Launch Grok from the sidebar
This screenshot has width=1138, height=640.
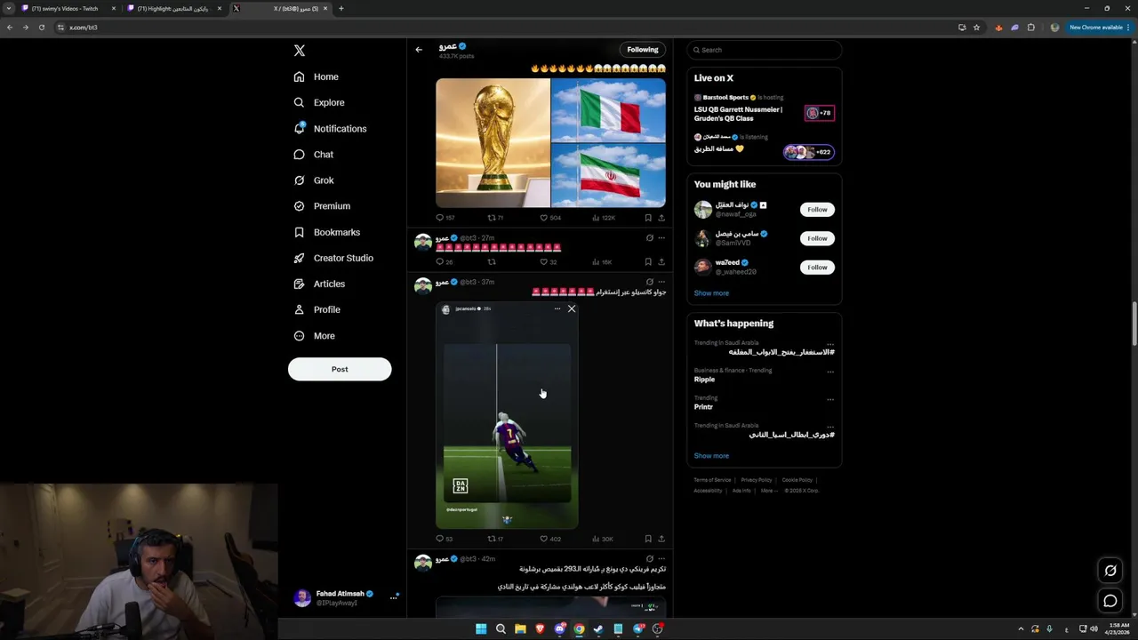313,180
